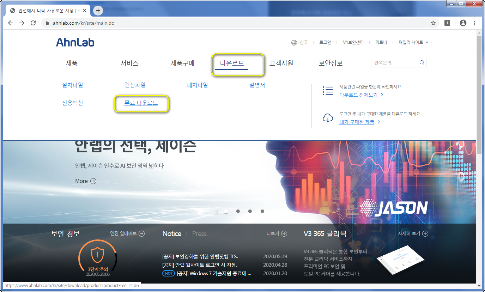485x292 pixels.
Task: Open notice 안랩 웹사이트 로그인 시 자동
Action: [x=200, y=265]
